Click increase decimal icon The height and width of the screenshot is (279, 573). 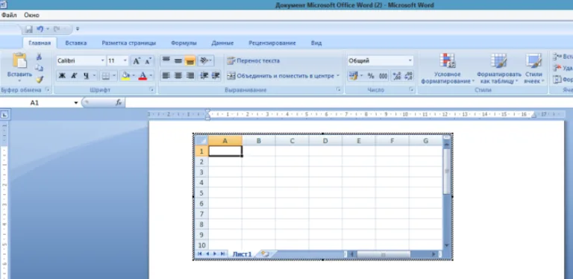point(396,75)
